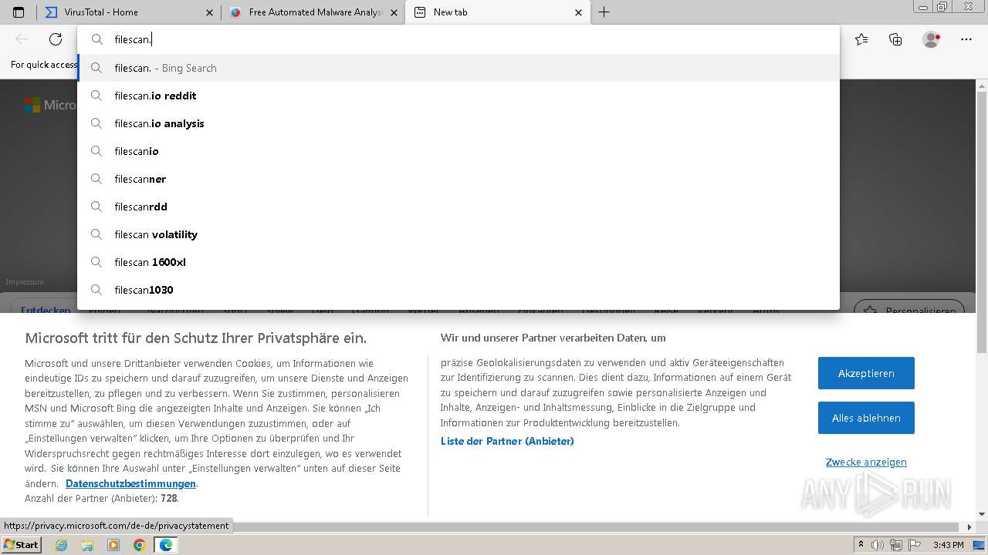Image resolution: width=988 pixels, height=555 pixels.
Task: Open Google Chrome from the taskbar
Action: pyautogui.click(x=139, y=545)
